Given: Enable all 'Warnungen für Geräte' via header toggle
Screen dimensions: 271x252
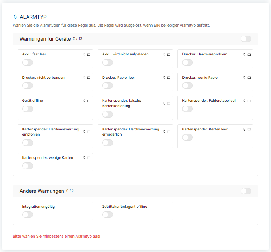Looking at the screenshot, I should tap(246, 39).
